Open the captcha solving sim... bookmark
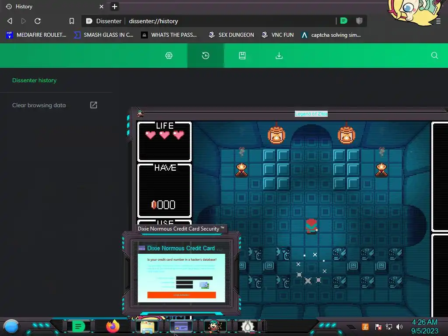Screen dimensions: 448x336 [x=331, y=35]
